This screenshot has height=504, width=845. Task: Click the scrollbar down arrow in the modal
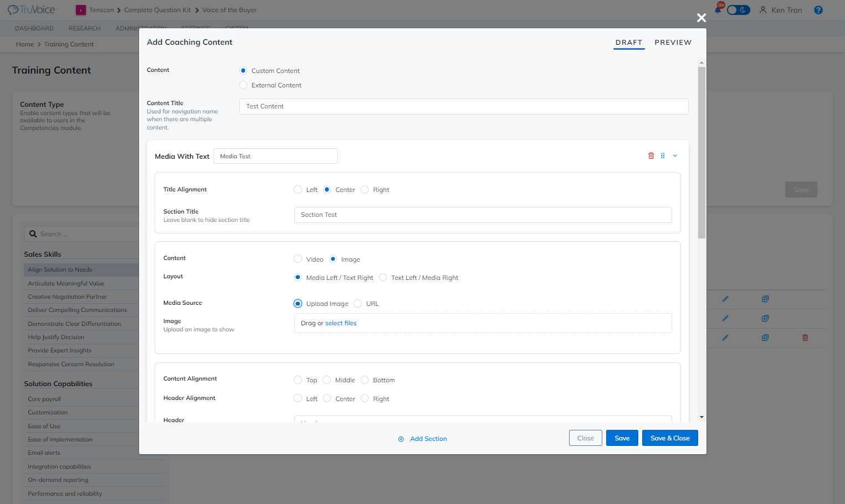[701, 417]
